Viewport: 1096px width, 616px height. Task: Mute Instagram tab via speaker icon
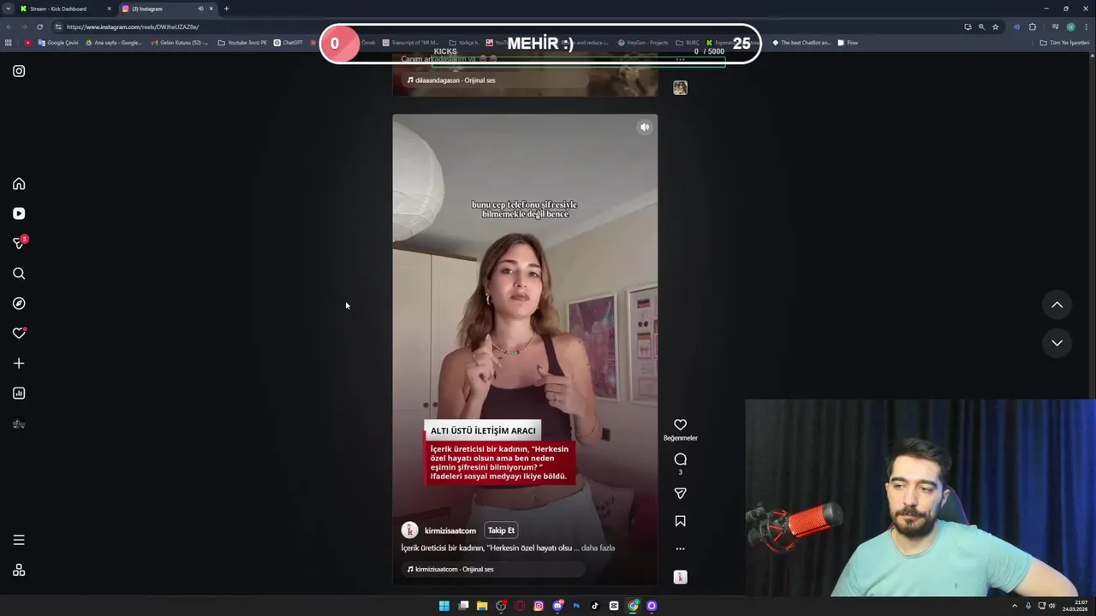click(x=200, y=9)
